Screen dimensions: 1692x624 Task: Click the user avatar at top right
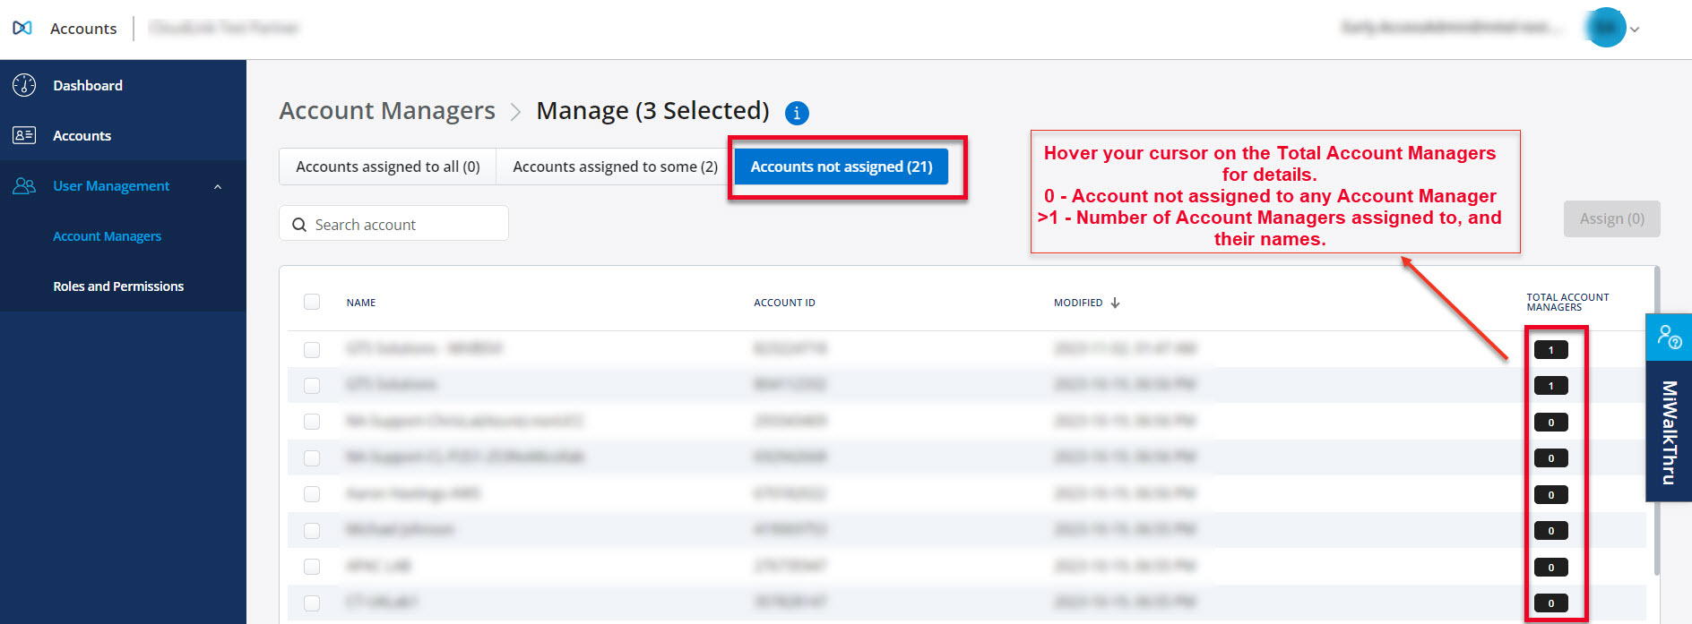1605,29
